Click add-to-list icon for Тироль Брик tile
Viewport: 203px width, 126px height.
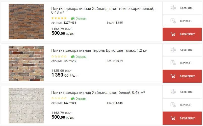click(x=173, y=63)
